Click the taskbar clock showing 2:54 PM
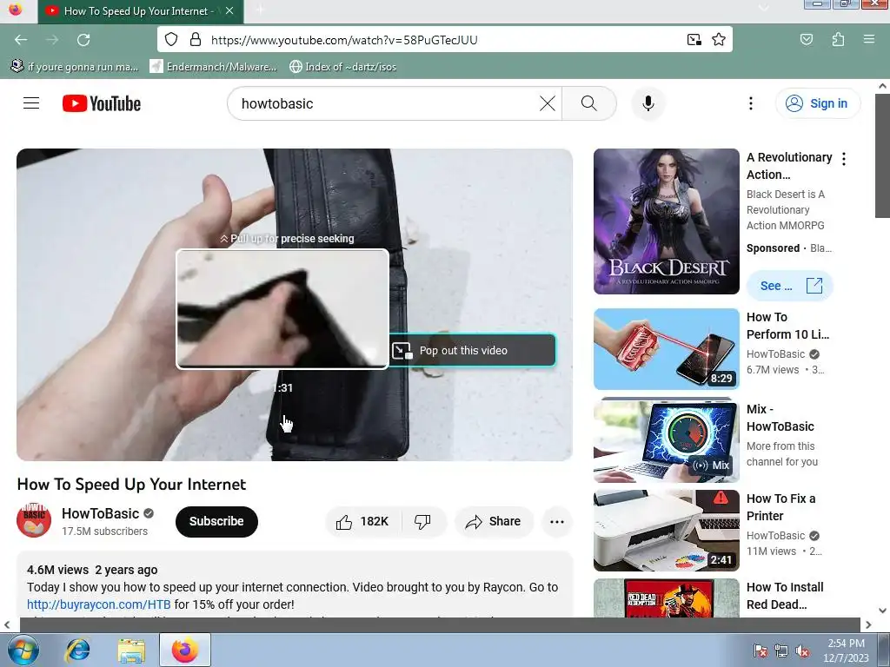This screenshot has height=667, width=890. [x=846, y=650]
